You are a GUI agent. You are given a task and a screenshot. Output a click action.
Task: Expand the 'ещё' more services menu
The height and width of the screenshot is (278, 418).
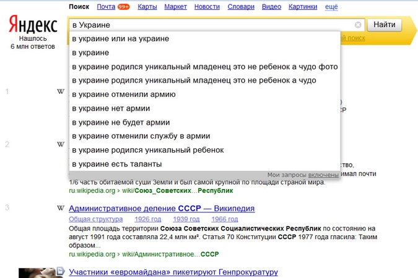(332, 7)
